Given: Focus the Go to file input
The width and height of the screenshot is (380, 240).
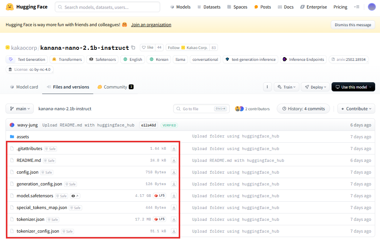Looking at the screenshot, I should pyautogui.click(x=201, y=109).
